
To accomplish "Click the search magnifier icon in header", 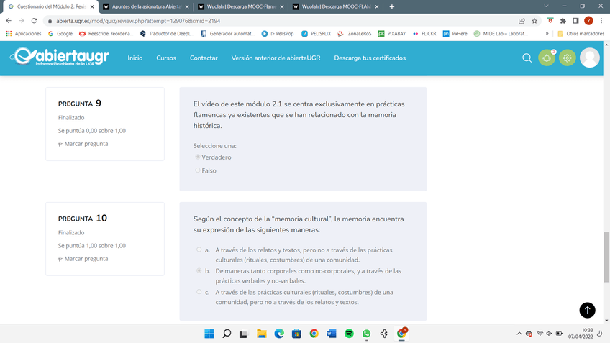I will (527, 58).
